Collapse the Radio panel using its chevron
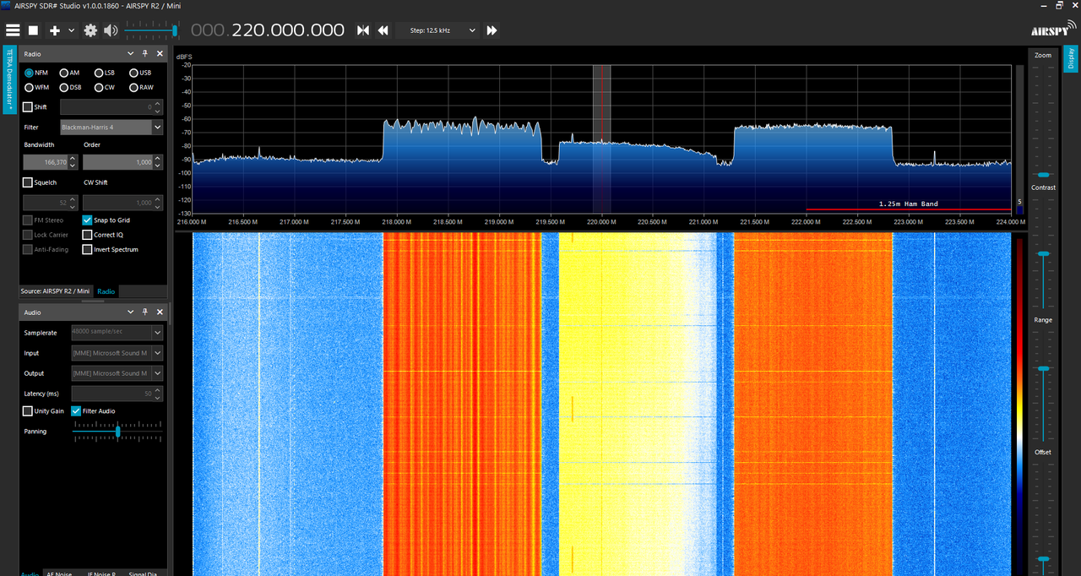This screenshot has width=1081, height=576. (131, 53)
